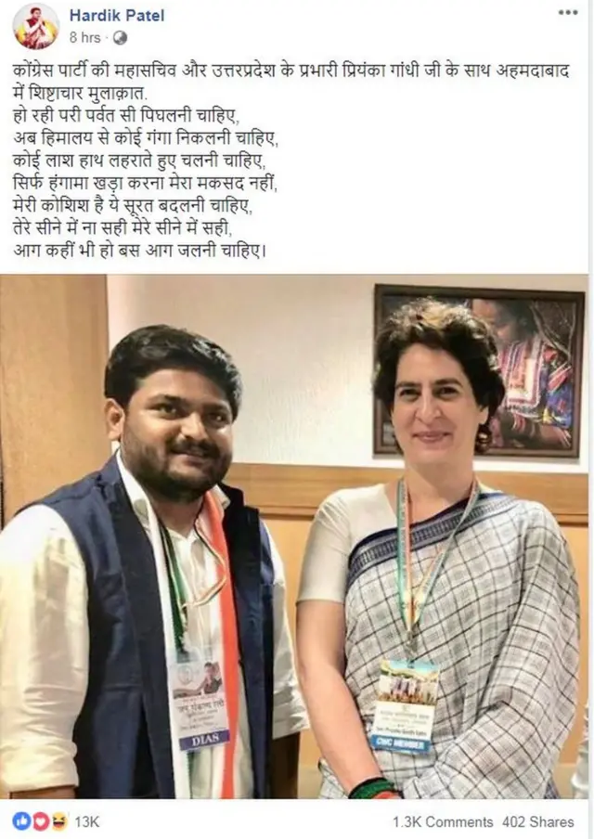Click the globe public privacy icon
594x839 pixels.
point(121,37)
